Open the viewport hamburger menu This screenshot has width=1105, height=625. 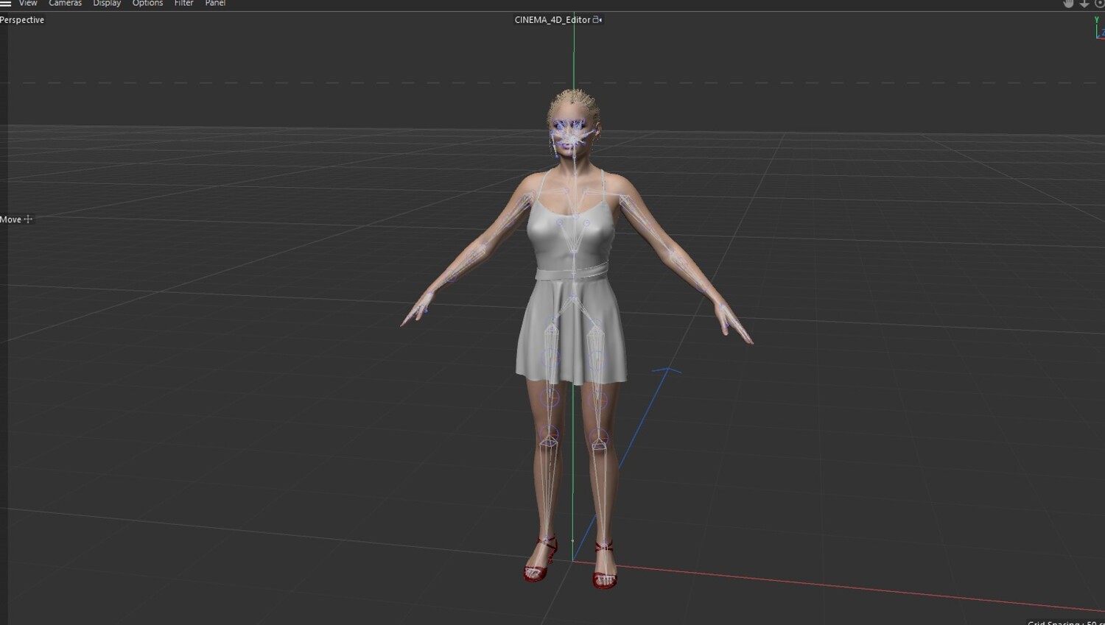point(5,3)
